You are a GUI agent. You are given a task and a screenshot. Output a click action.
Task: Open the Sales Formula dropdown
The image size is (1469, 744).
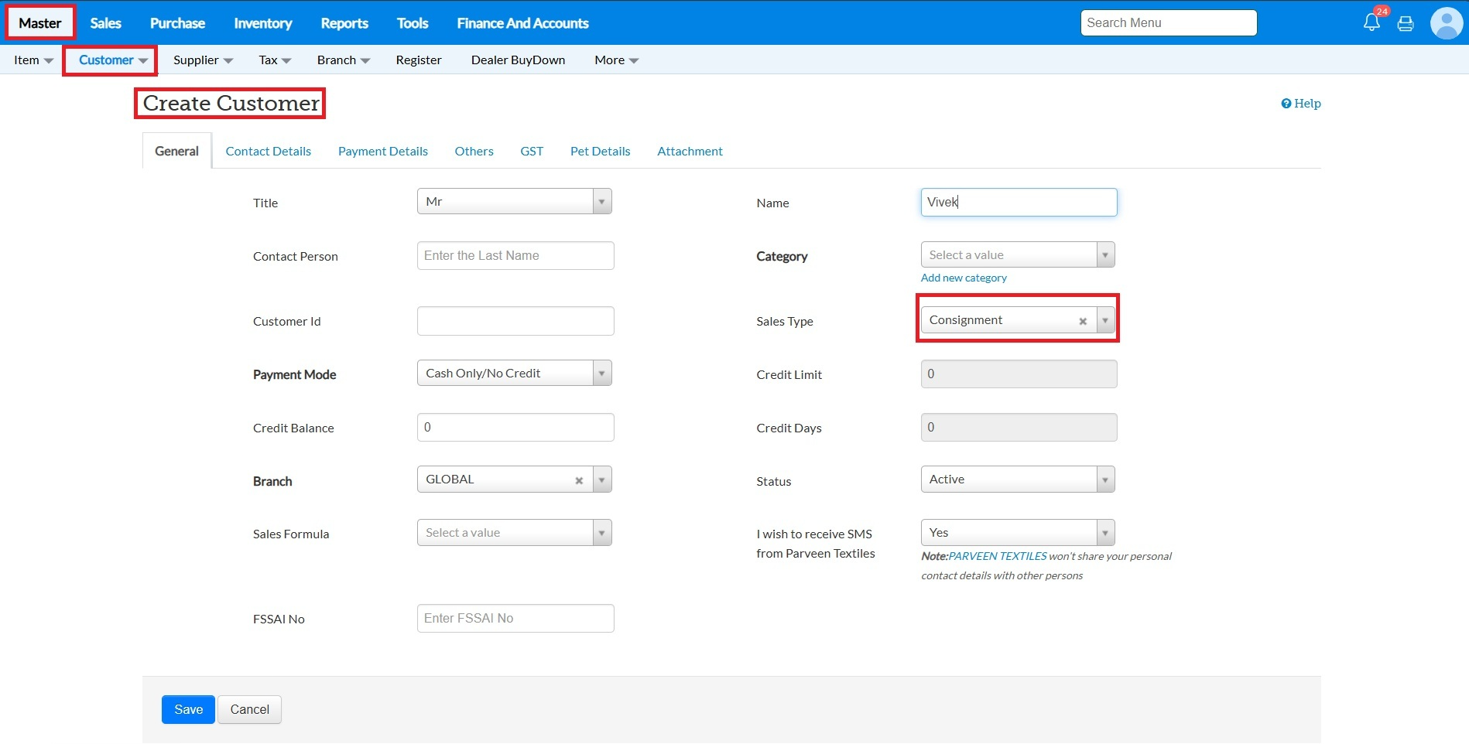(601, 533)
